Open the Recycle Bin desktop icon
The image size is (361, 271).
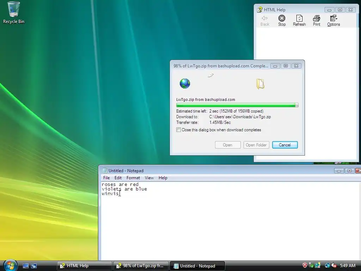click(14, 12)
